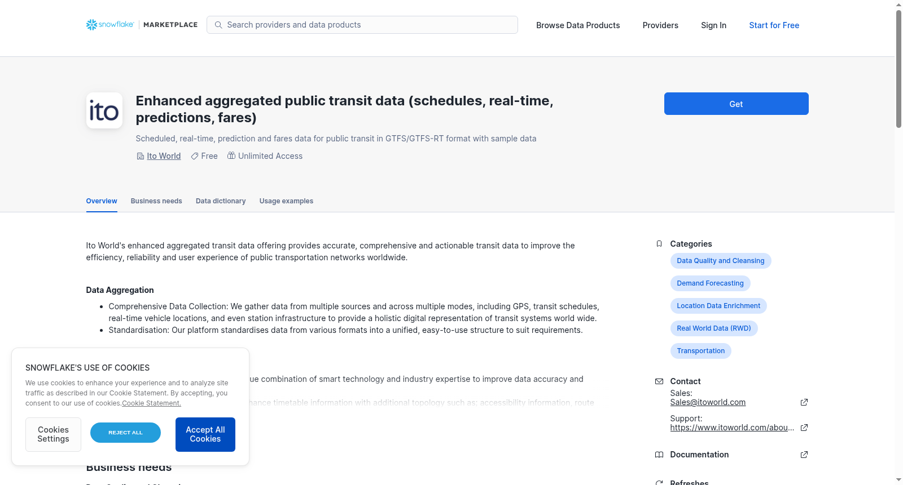Switch to the Usage examples tab
The width and height of the screenshot is (903, 485).
(286, 201)
